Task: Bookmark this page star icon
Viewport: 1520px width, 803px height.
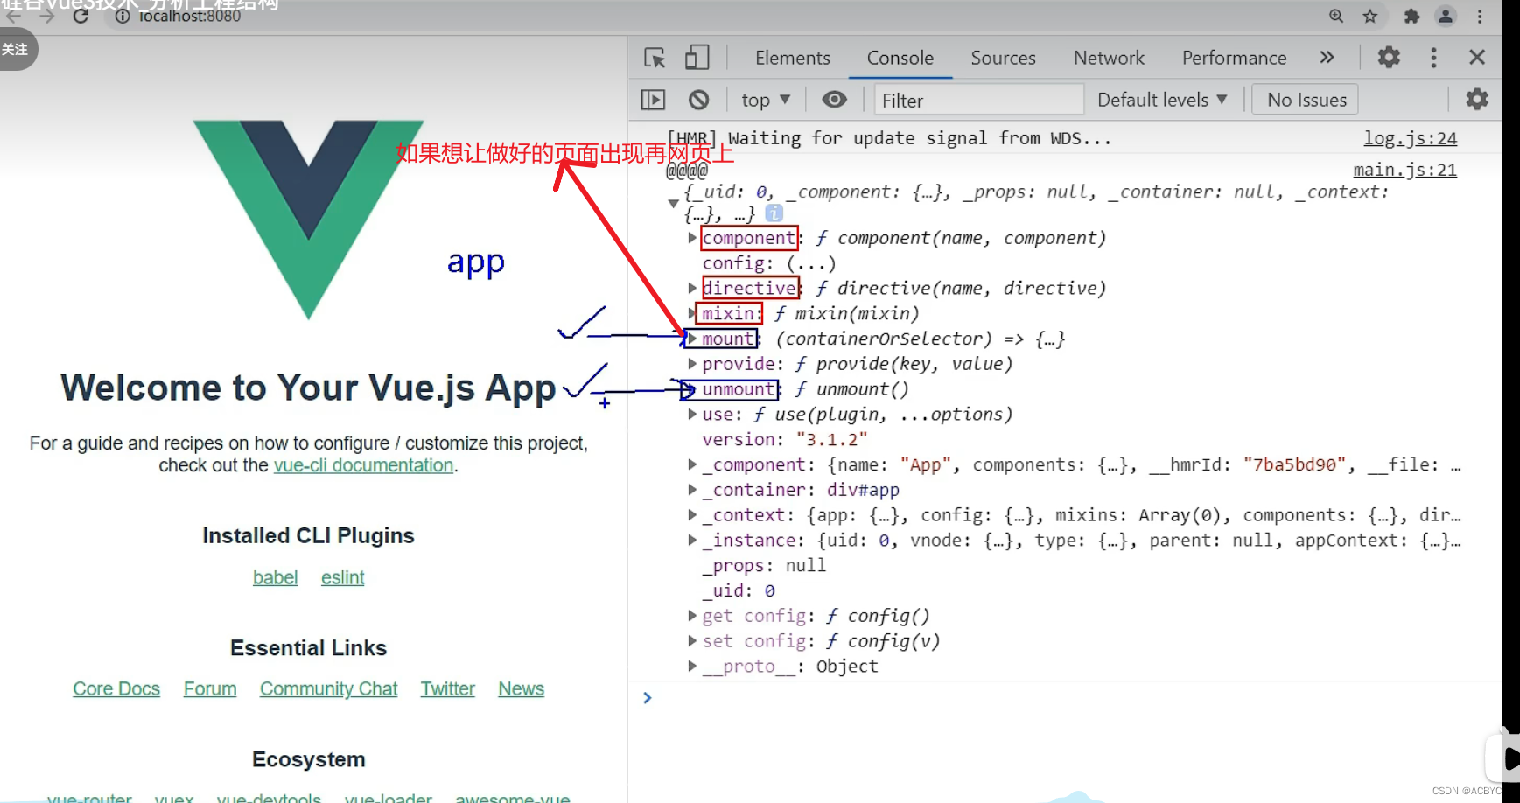Action: tap(1370, 16)
